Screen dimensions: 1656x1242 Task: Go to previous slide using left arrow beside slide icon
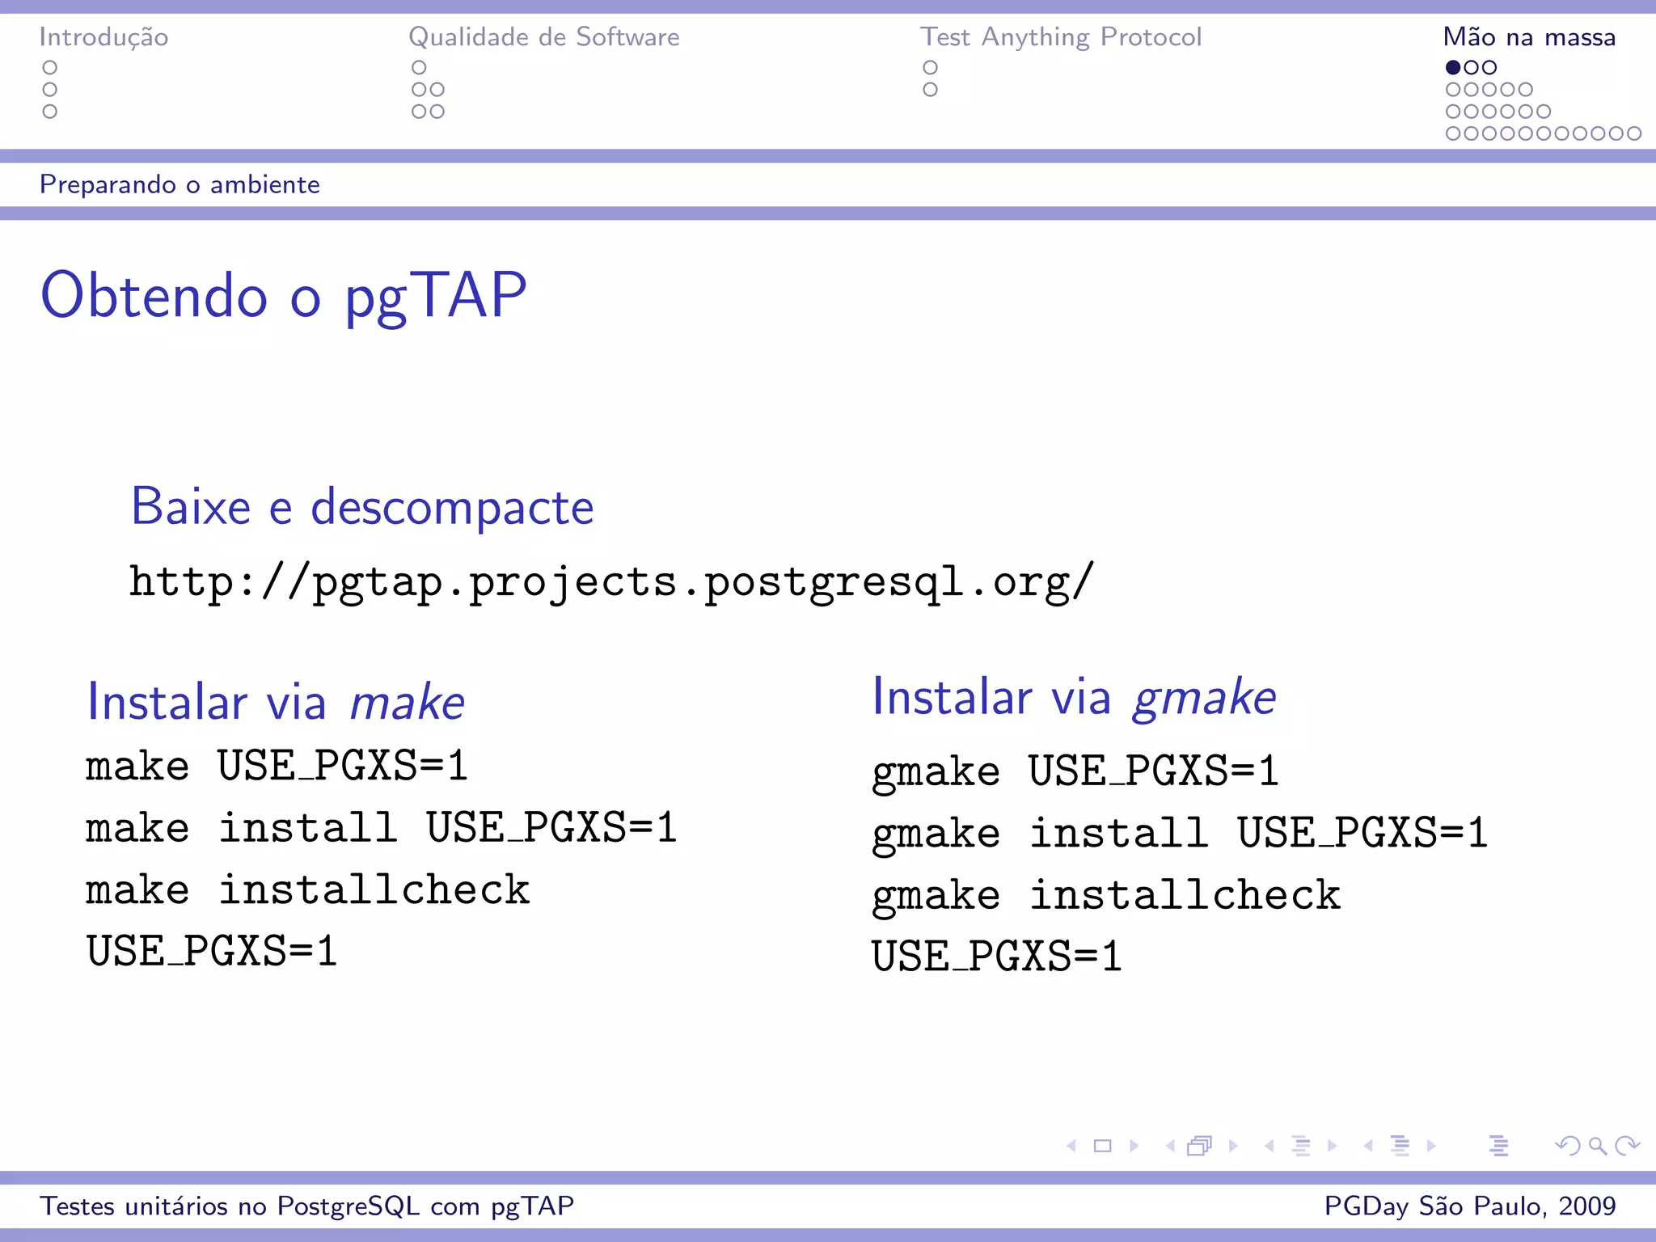tap(1071, 1146)
